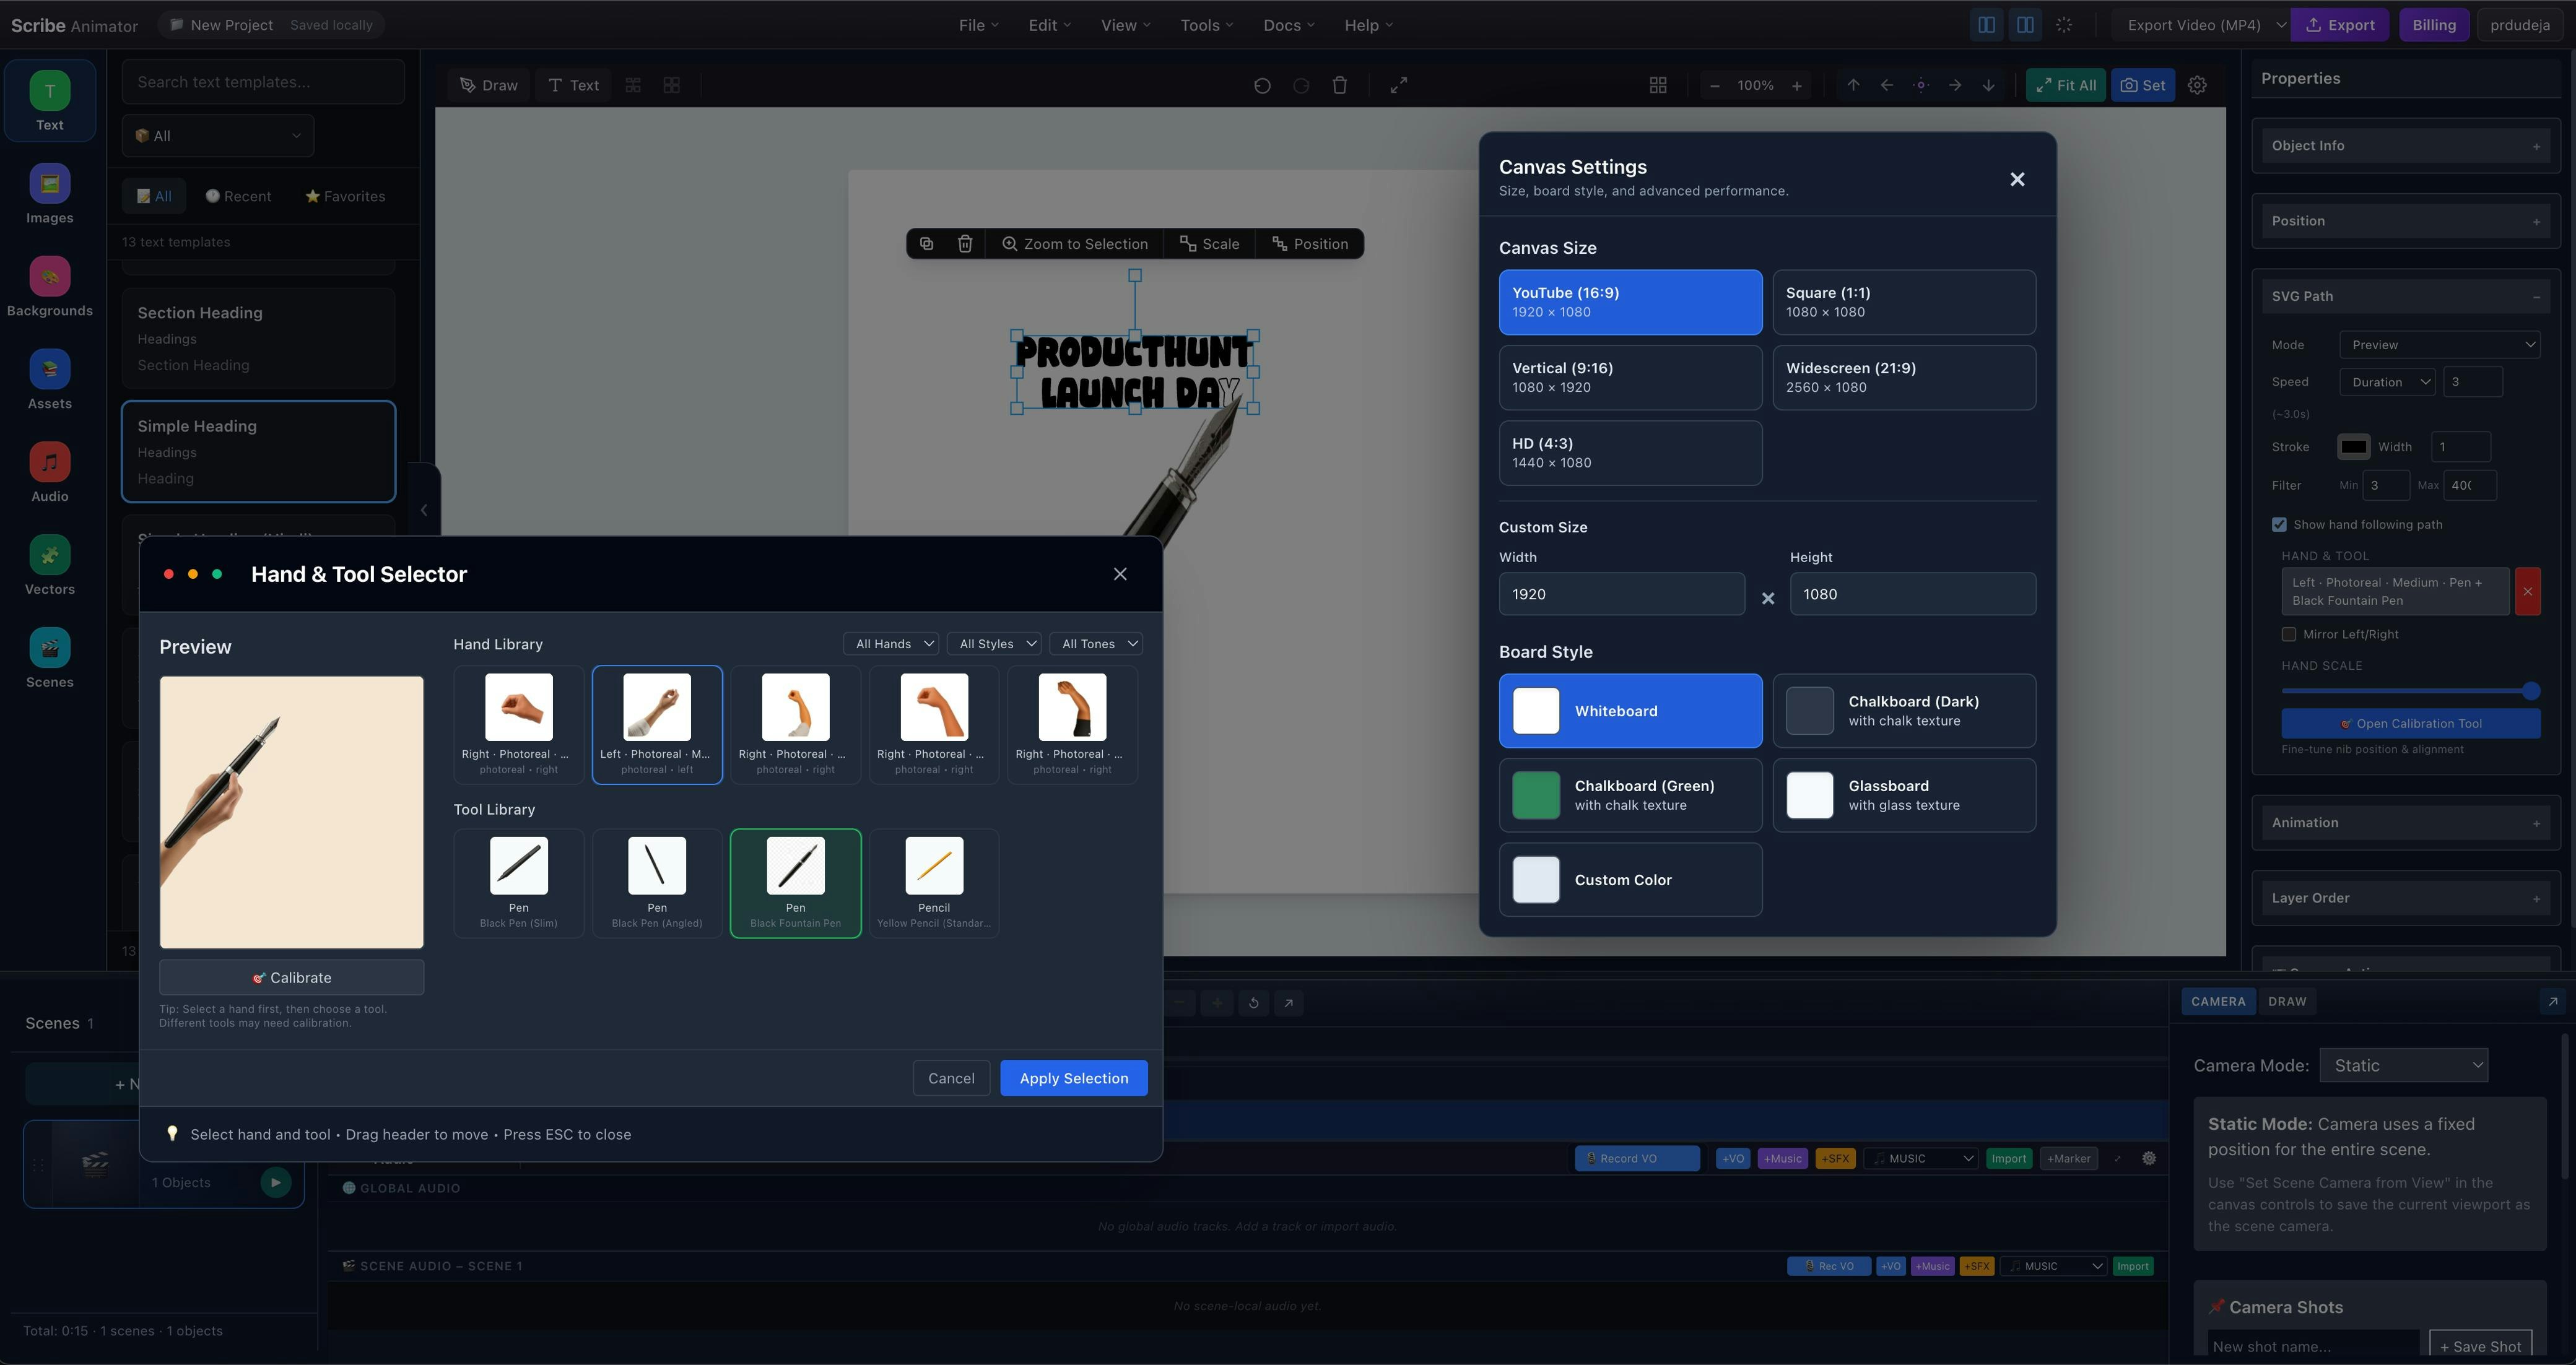This screenshot has height=1365, width=2576.
Task: Click the undo icon in canvas toolbar
Action: click(x=1262, y=86)
